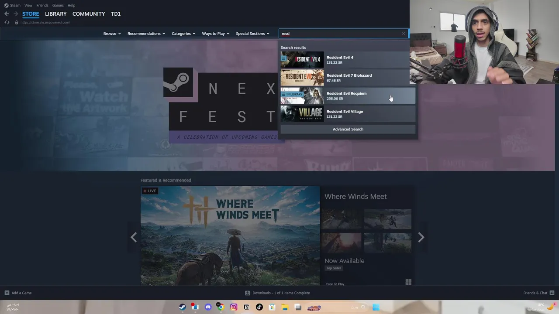Screen dimensions: 559x314
Task: Click the Resident Evil 4 thumbnail
Action: (x=302, y=60)
